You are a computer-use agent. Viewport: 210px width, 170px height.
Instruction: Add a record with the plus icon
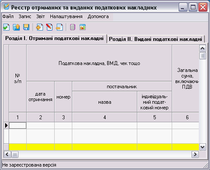coord(40,27)
